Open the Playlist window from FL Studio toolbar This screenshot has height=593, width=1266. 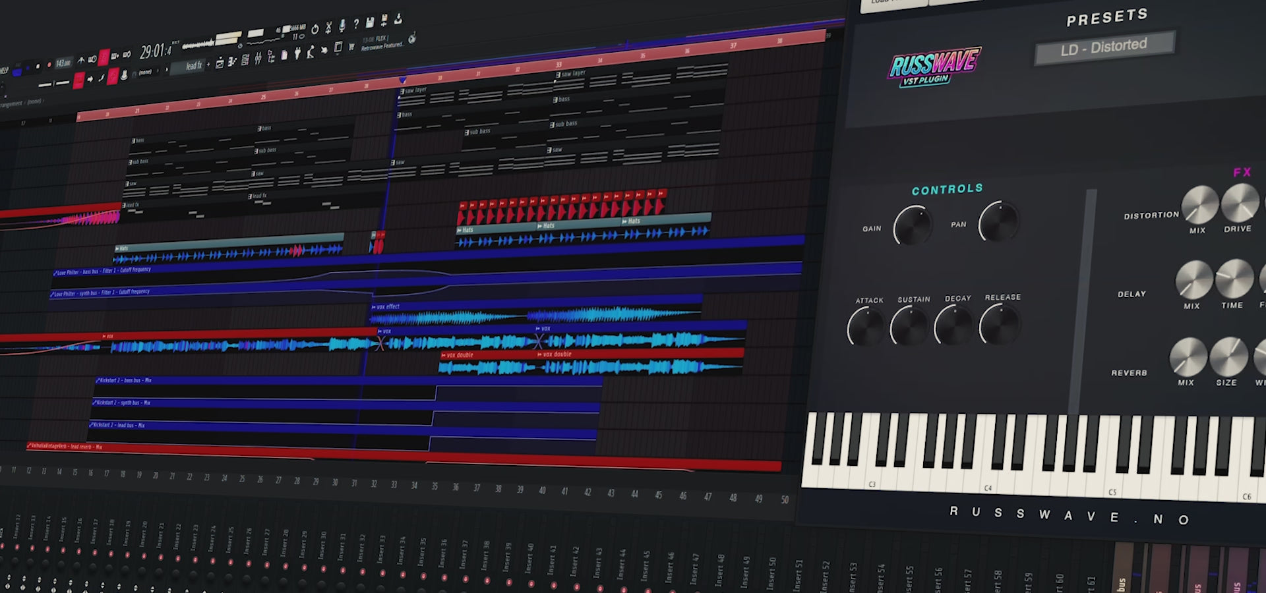(219, 62)
